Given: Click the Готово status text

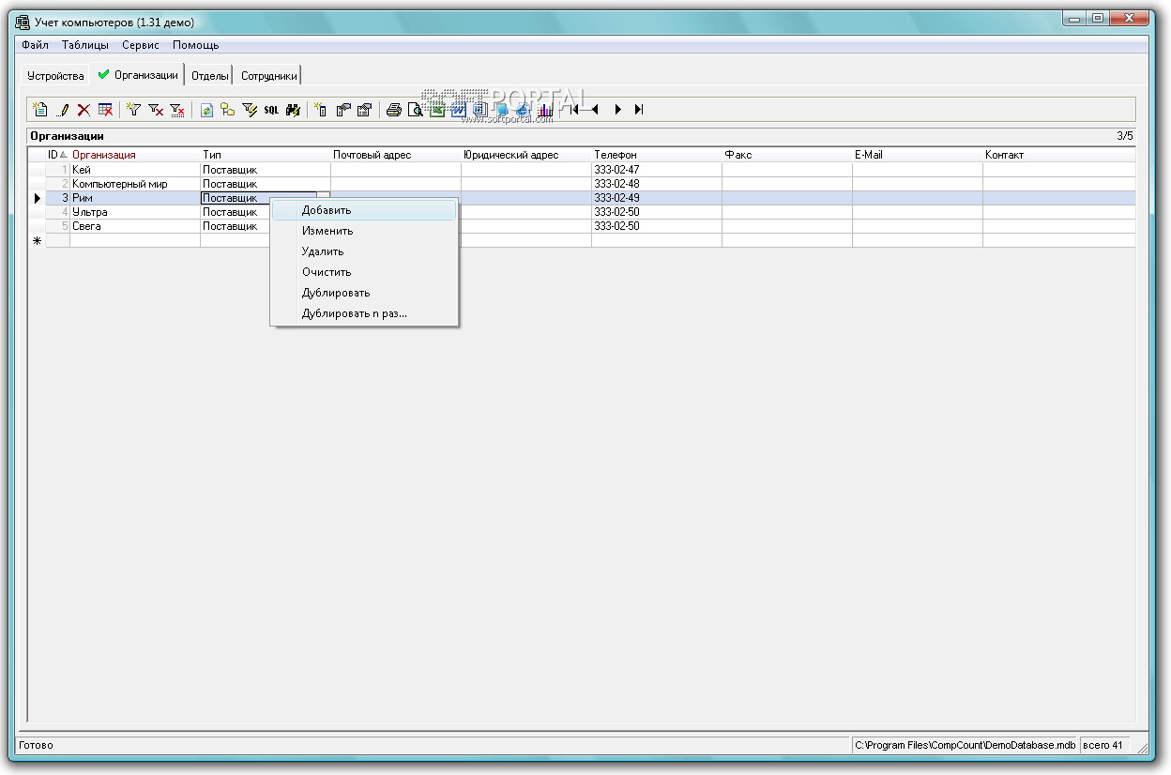Looking at the screenshot, I should 36,745.
